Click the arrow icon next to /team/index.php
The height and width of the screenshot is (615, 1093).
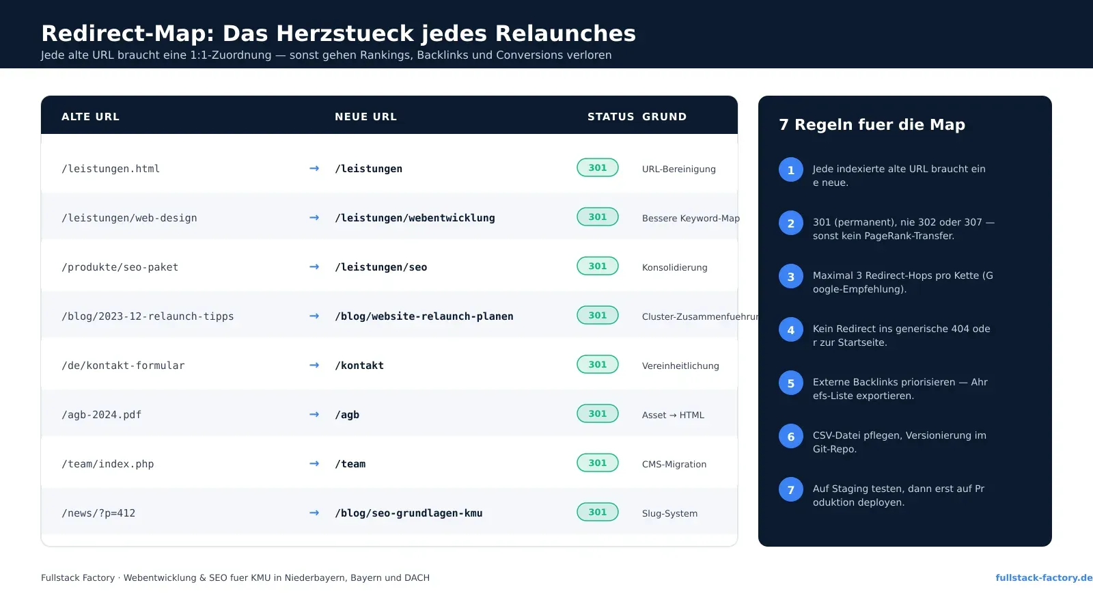click(314, 463)
